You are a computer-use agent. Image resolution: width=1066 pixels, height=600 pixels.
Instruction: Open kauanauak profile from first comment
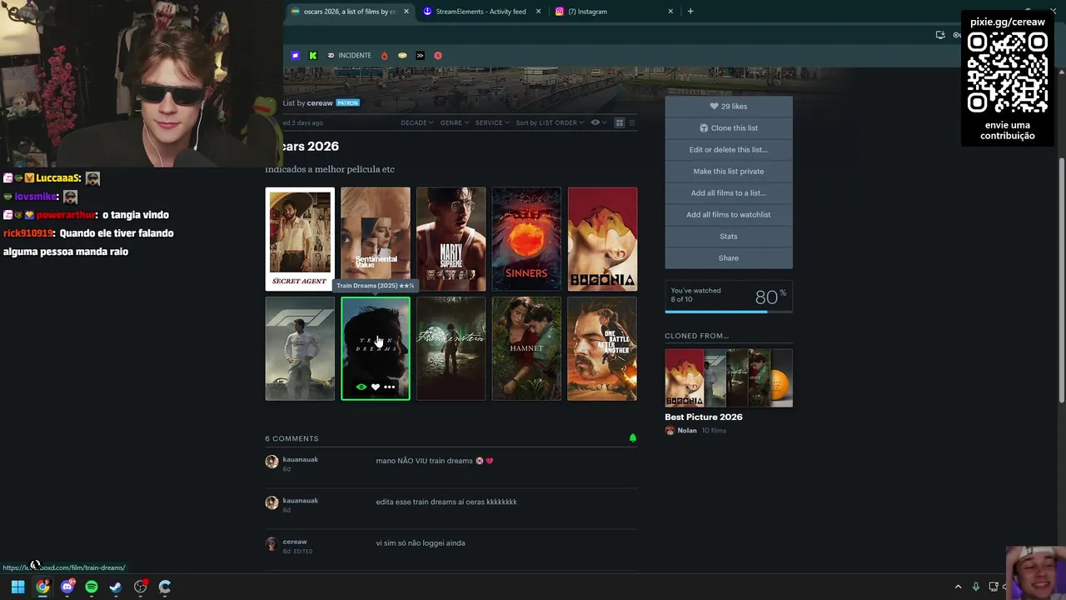click(x=301, y=460)
